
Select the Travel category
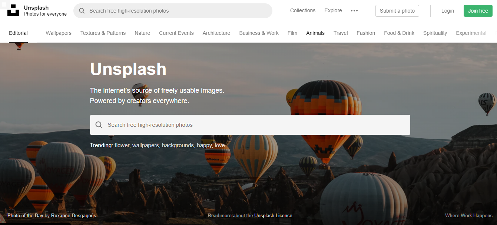pyautogui.click(x=341, y=33)
